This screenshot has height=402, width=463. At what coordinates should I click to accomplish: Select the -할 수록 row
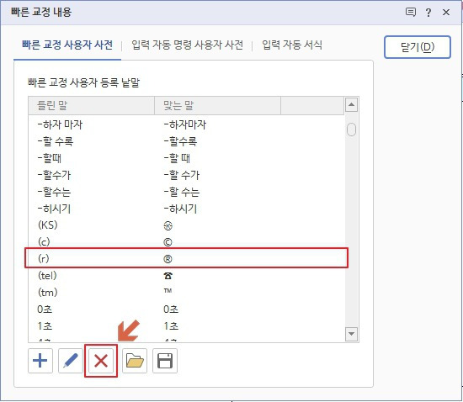pos(186,141)
